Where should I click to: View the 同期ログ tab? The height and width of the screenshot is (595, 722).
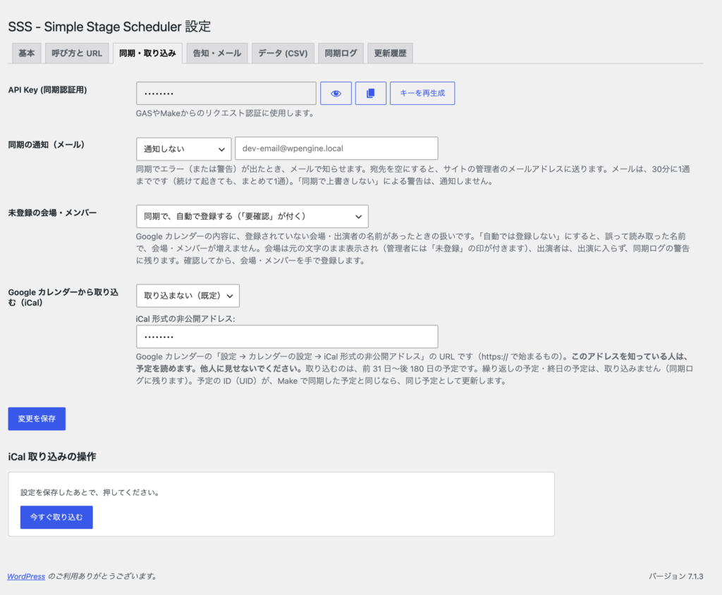(x=341, y=54)
